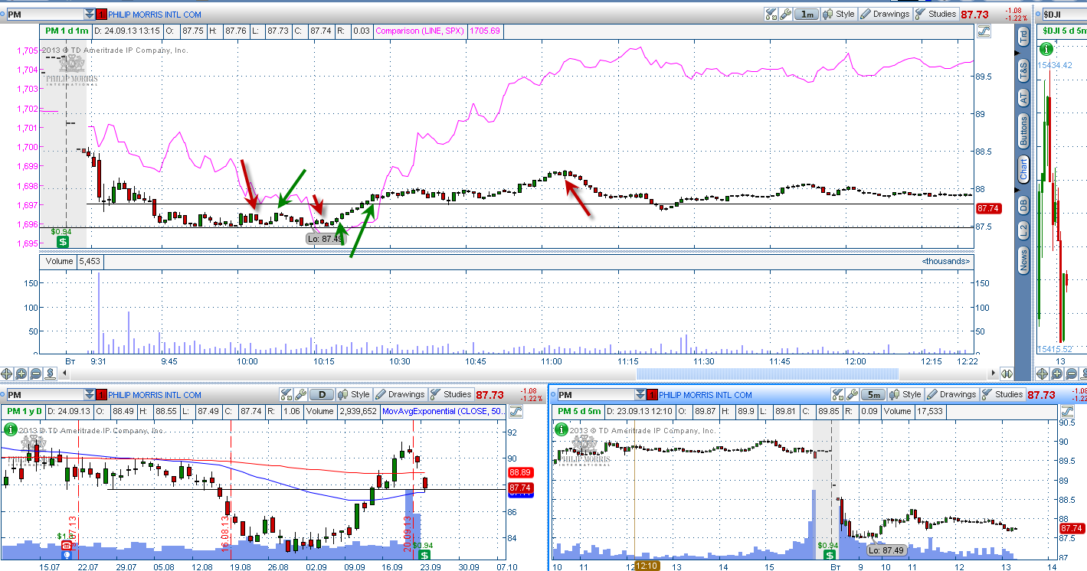Open the Studies menu on the PM daily chart
1087x571 pixels.
450,395
